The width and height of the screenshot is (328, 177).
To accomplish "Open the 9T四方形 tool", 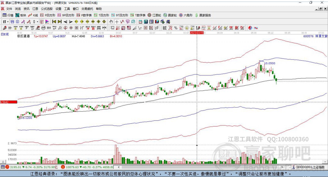I will point(119,15).
